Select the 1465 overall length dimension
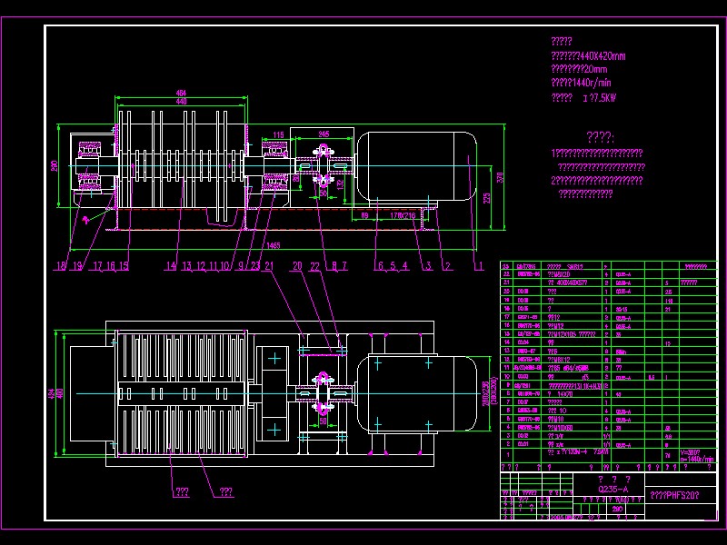This screenshot has width=727, height=545. (274, 245)
